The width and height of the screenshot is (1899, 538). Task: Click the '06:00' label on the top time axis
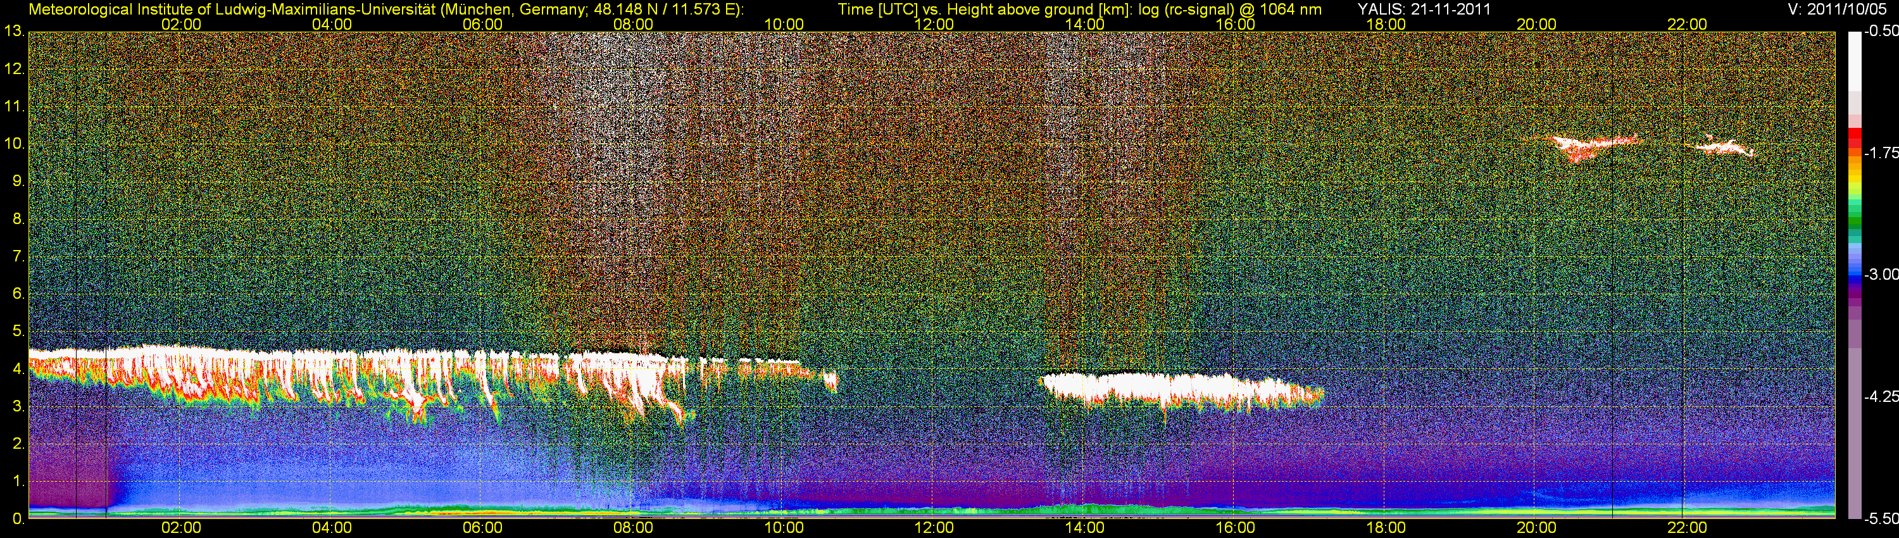click(483, 24)
